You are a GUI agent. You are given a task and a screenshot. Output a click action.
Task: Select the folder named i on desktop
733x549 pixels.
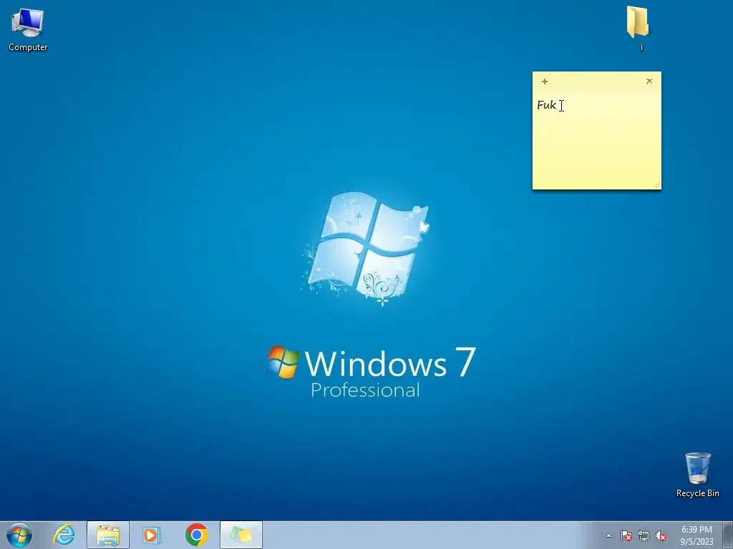point(638,29)
